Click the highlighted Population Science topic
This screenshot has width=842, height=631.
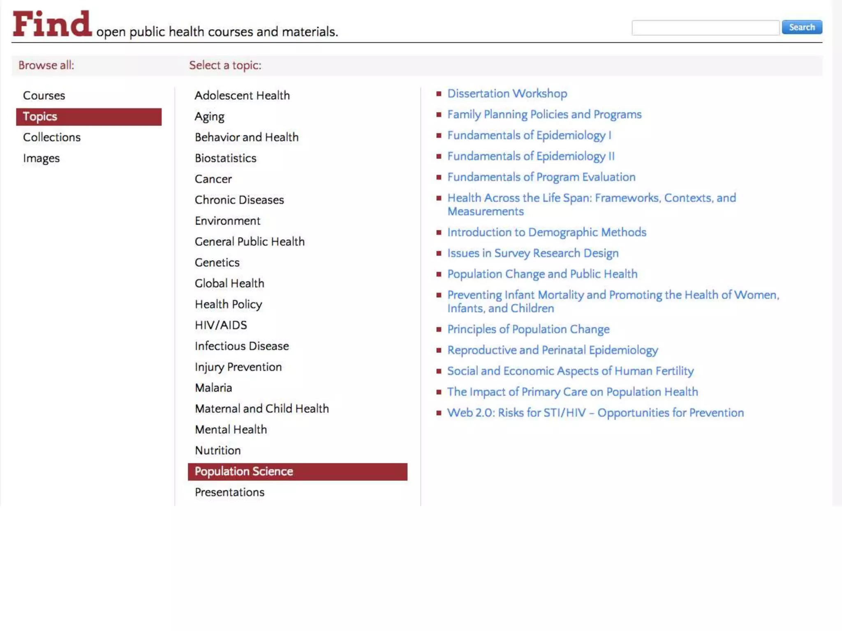pos(297,472)
